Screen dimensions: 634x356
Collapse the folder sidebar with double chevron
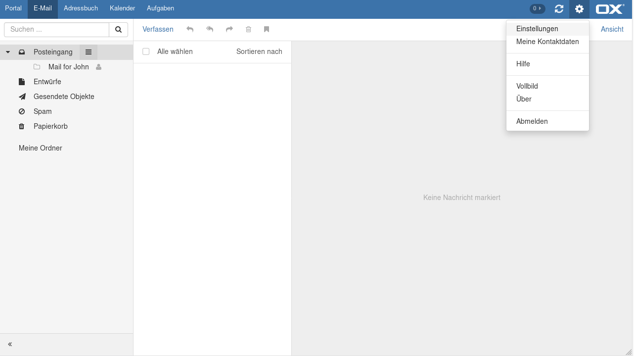(x=10, y=344)
